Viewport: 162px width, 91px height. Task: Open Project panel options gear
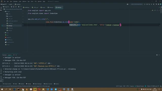19,7
